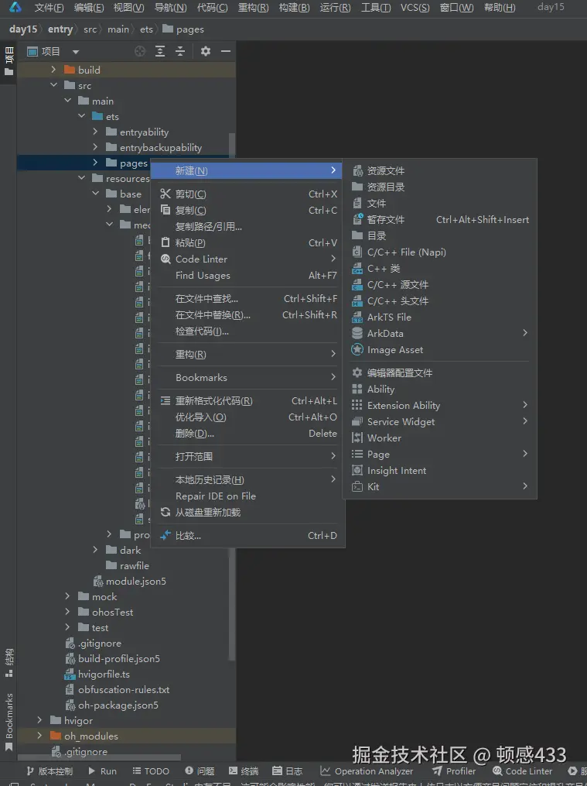This screenshot has width=587, height=786.
Task: Choose Repair IDE on File
Action: (248, 496)
